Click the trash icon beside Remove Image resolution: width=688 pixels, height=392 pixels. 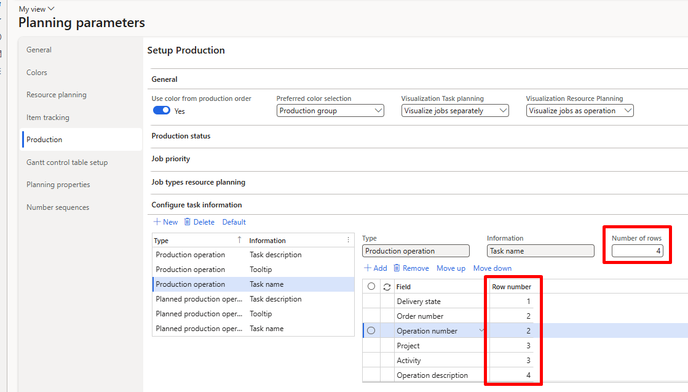coord(397,268)
